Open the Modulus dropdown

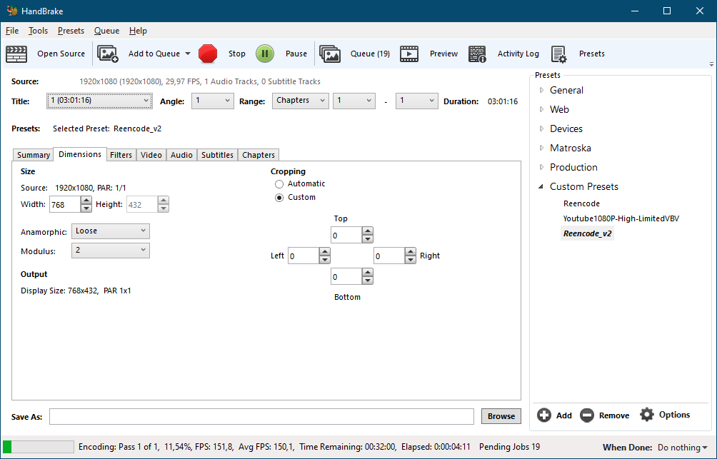pyautogui.click(x=110, y=251)
